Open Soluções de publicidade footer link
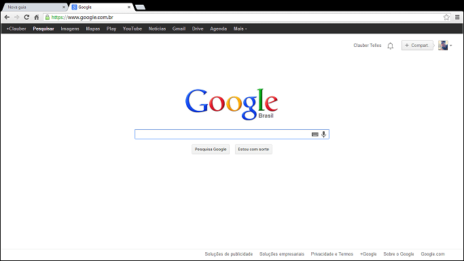Screen dimensions: 464x261 click(229, 254)
